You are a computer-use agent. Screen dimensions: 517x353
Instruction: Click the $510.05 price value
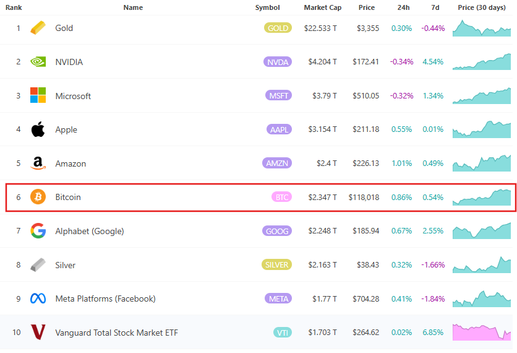point(365,96)
